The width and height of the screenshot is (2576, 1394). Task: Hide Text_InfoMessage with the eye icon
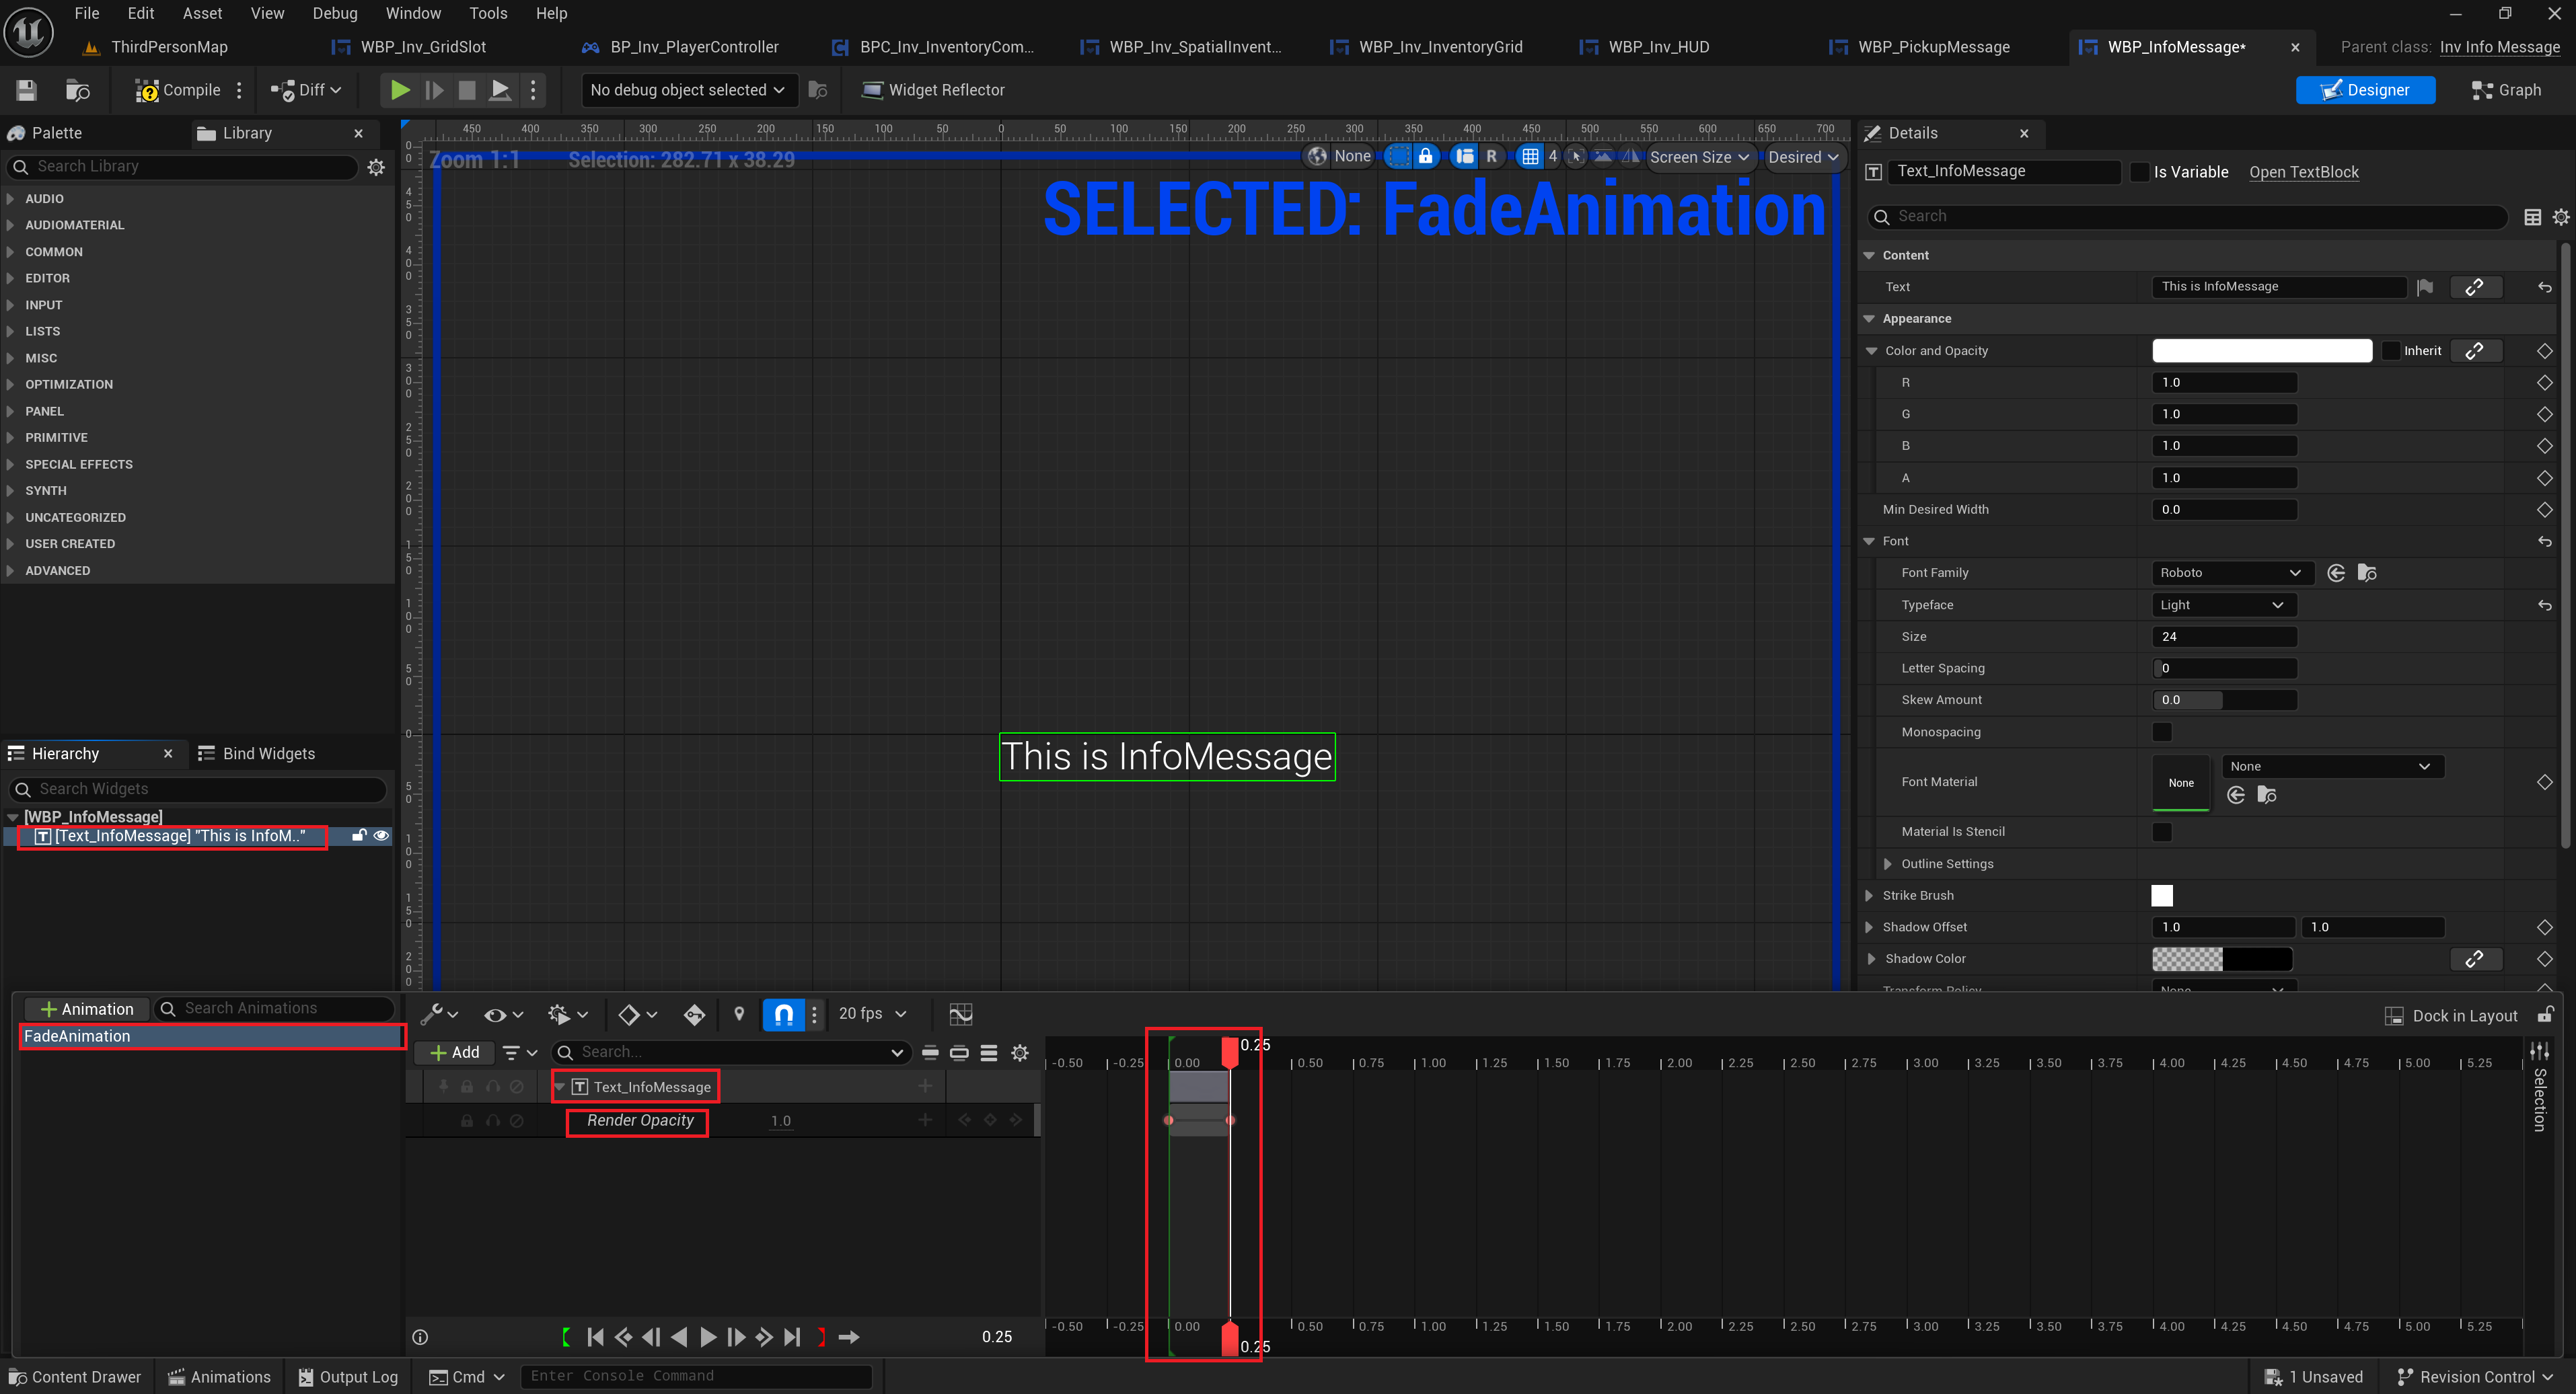pyautogui.click(x=381, y=835)
